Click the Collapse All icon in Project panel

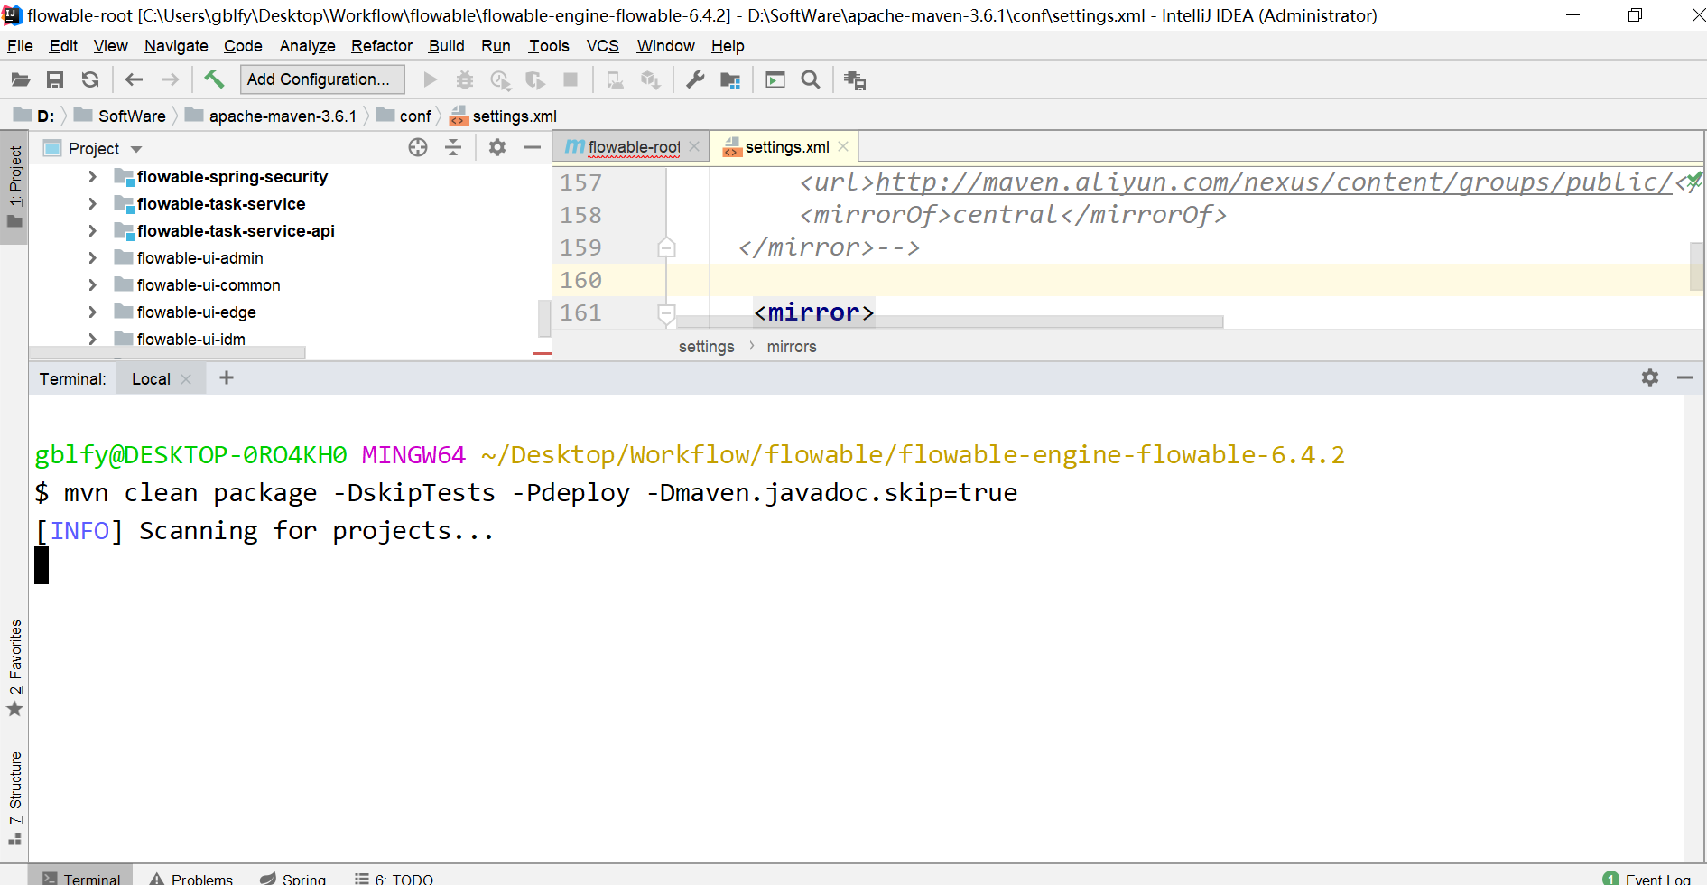coord(453,147)
